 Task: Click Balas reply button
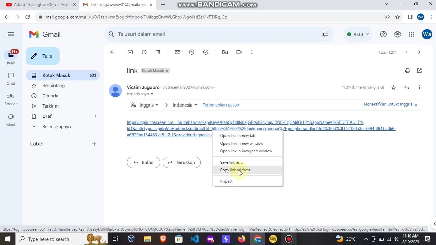tap(143, 162)
